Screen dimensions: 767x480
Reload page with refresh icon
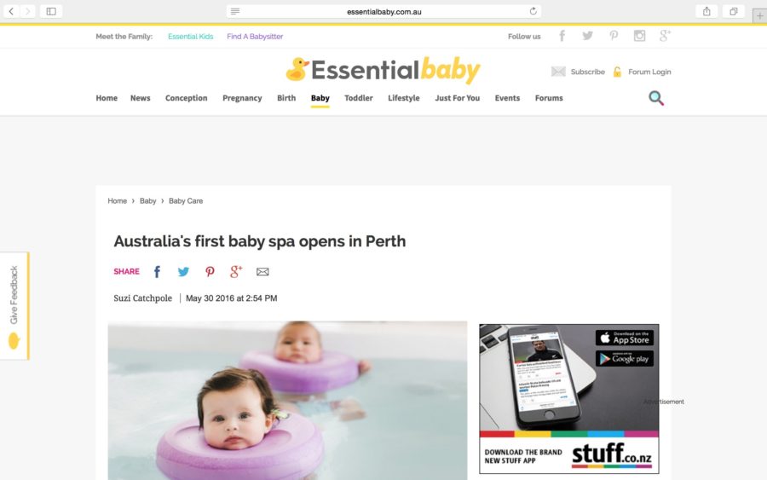533,11
